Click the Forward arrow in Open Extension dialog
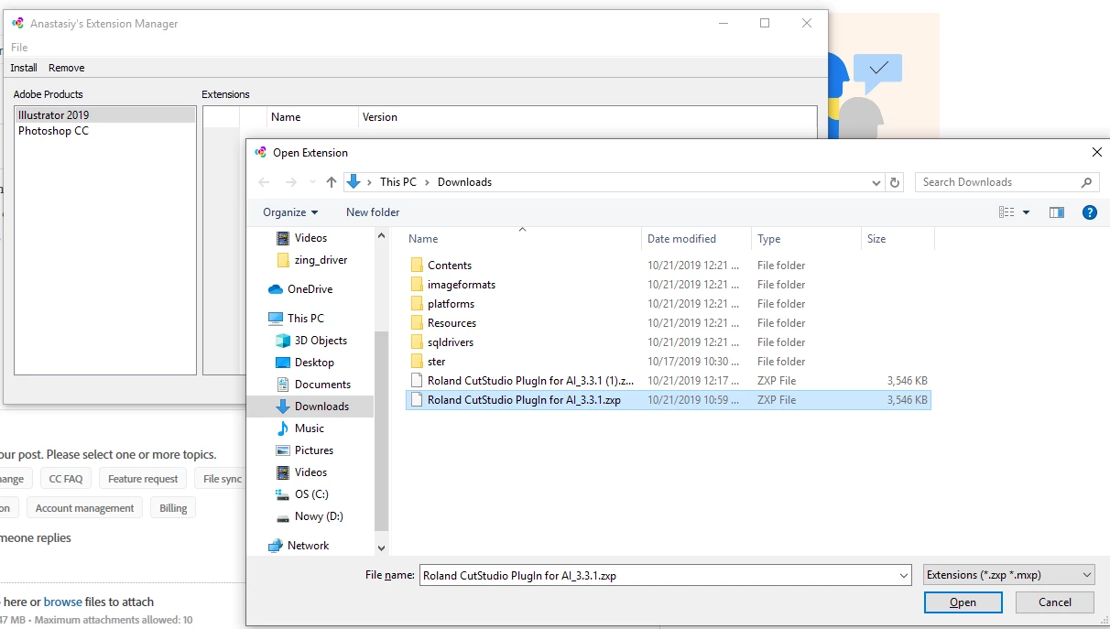Image resolution: width=1110 pixels, height=629 pixels. coord(291,182)
